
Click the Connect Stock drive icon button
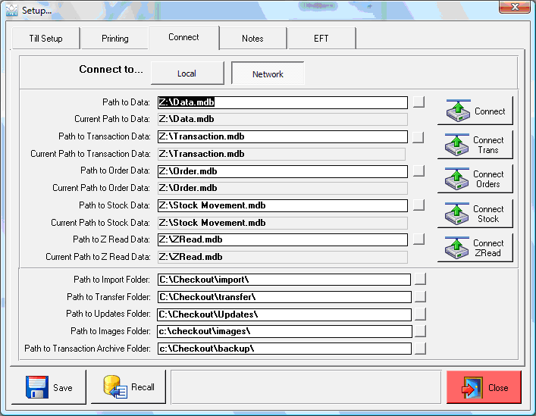point(475,214)
